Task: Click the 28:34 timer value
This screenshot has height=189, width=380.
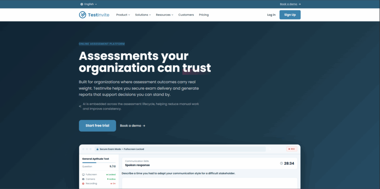Action: click(289, 163)
